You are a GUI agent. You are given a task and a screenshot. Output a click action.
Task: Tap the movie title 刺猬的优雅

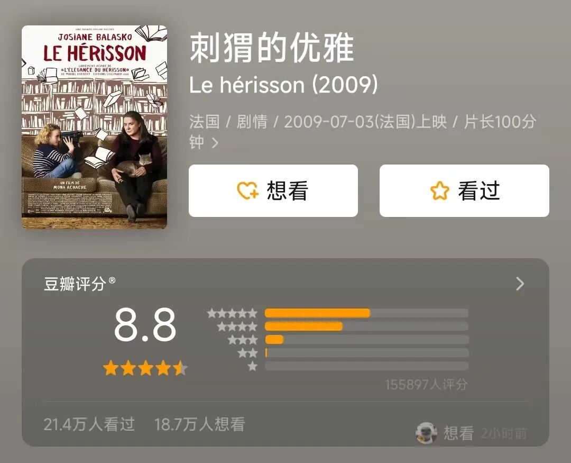click(272, 48)
